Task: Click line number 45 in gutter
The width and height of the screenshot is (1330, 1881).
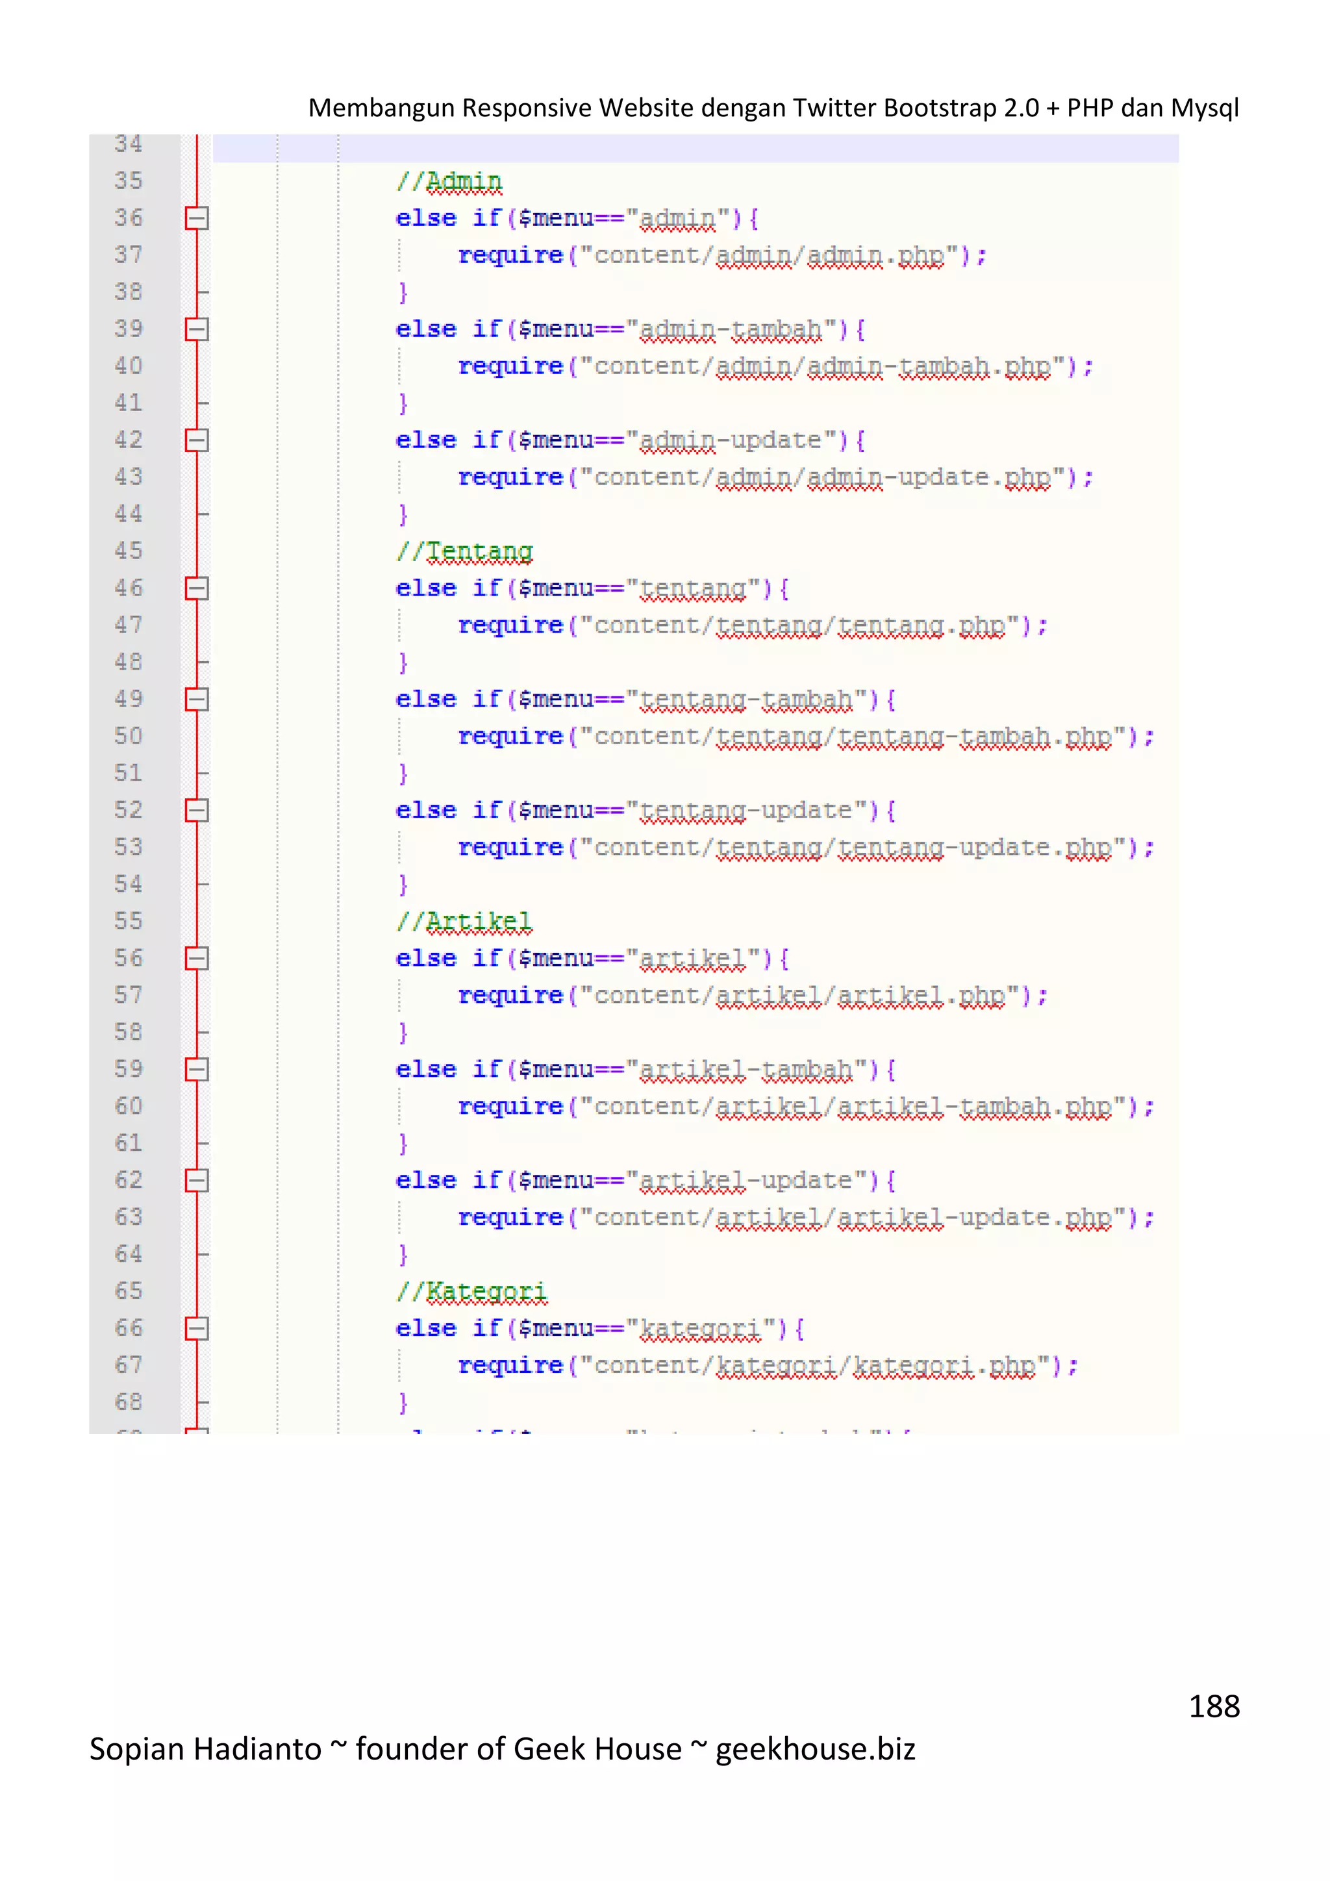Action: pyautogui.click(x=129, y=551)
